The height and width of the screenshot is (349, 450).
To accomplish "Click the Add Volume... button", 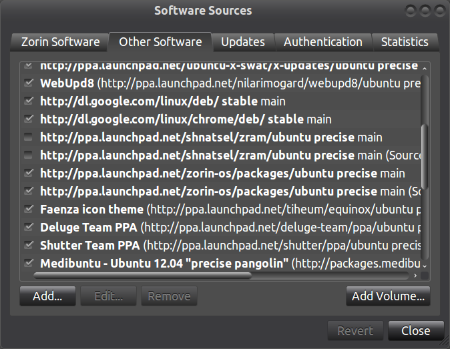I will click(388, 296).
